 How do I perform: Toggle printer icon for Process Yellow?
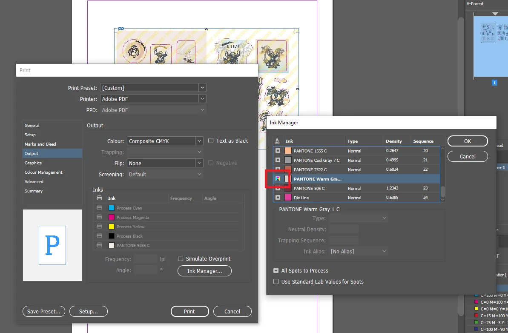pyautogui.click(x=100, y=227)
